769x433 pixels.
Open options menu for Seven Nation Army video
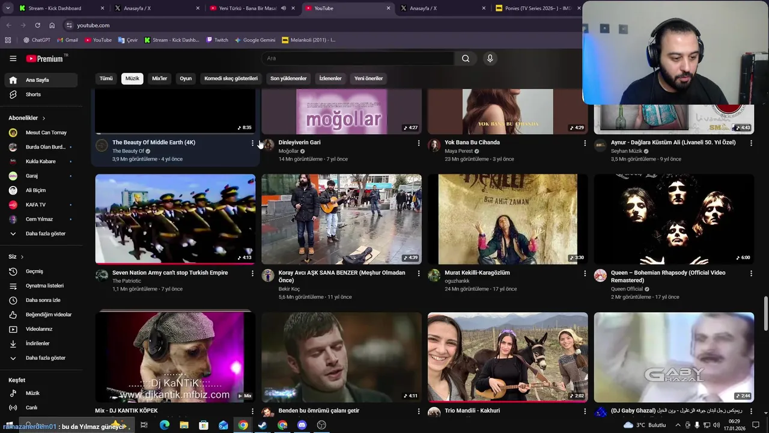252,273
